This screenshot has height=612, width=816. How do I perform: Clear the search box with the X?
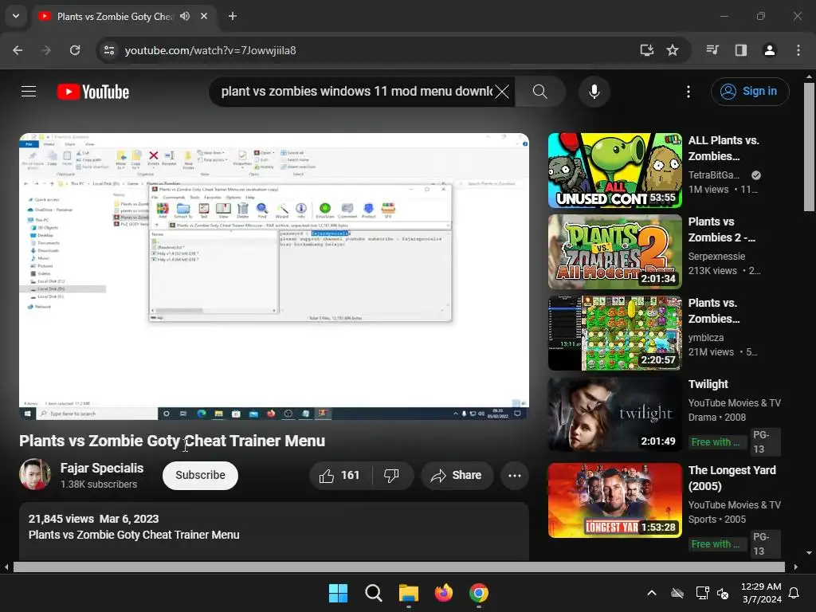[502, 92]
